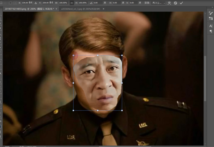Click the H height percentage field
Viewport: 214px width, 147px height.
click(83, 3)
